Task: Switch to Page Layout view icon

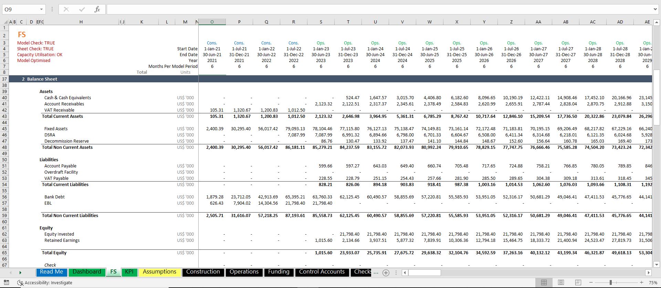Action: (x=561, y=282)
